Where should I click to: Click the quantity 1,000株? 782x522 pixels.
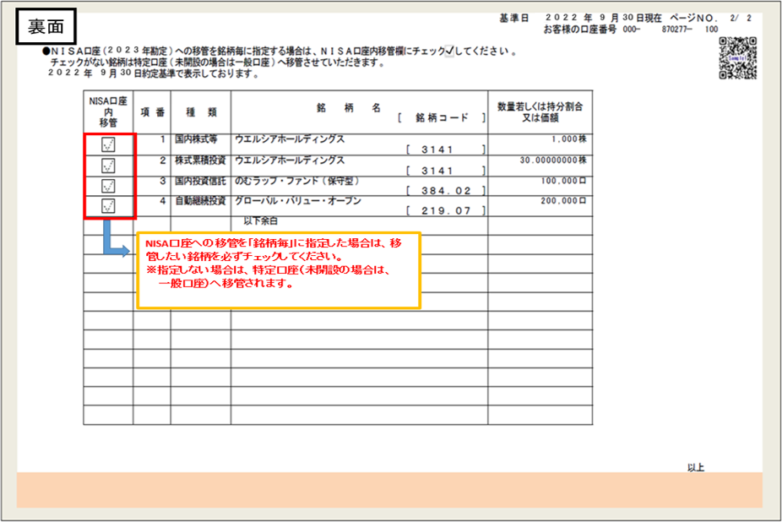click(x=568, y=139)
